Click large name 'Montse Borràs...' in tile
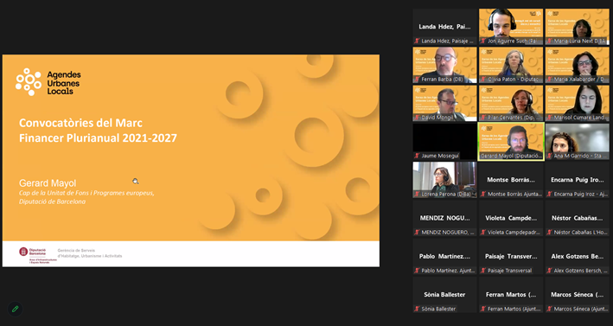The image size is (613, 326). (511, 180)
